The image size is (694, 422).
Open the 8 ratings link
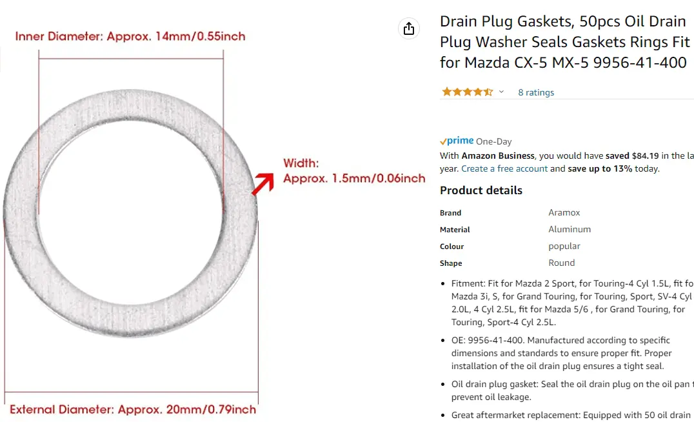tap(536, 92)
